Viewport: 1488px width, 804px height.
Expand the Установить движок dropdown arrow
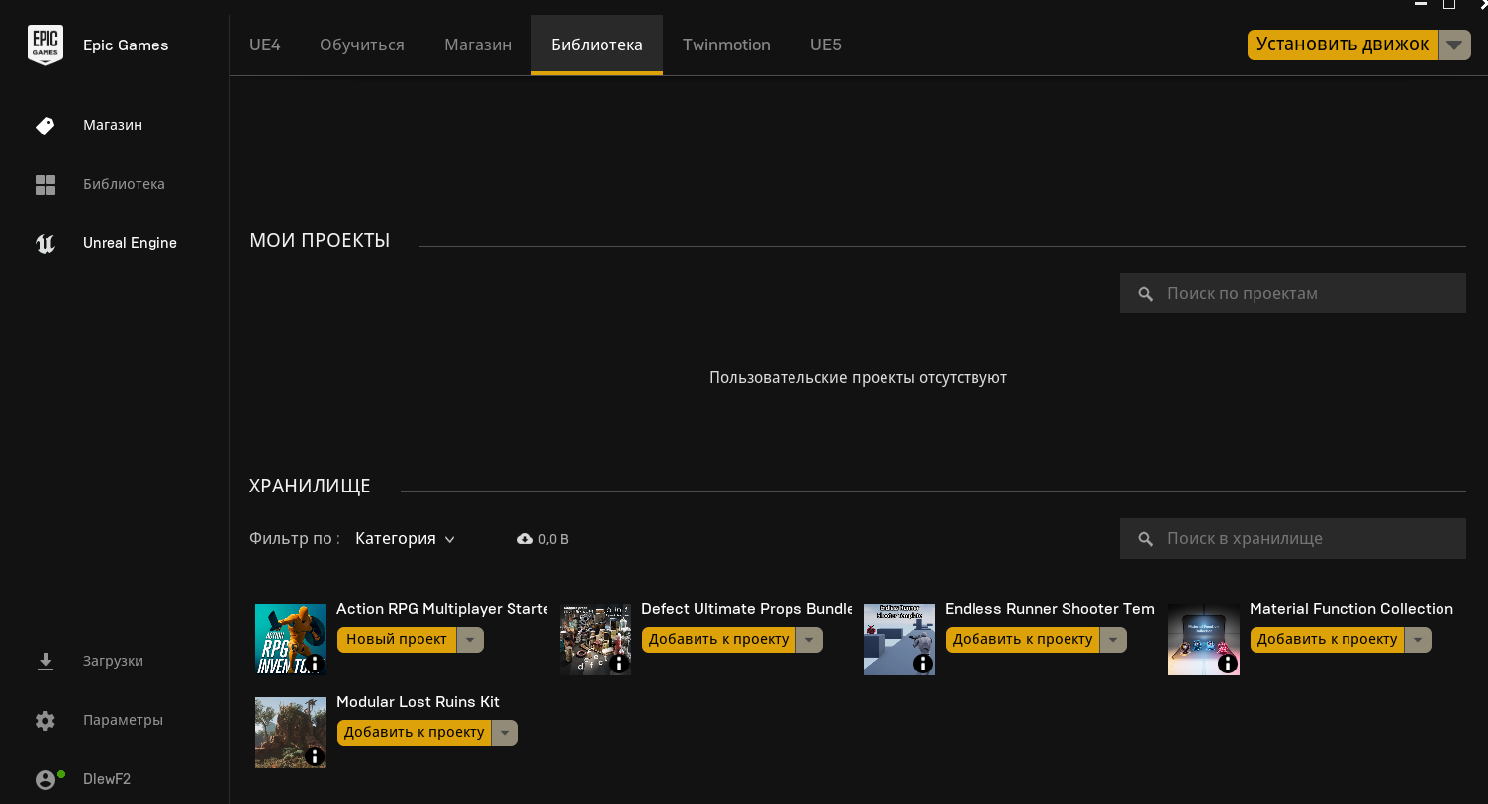1454,45
